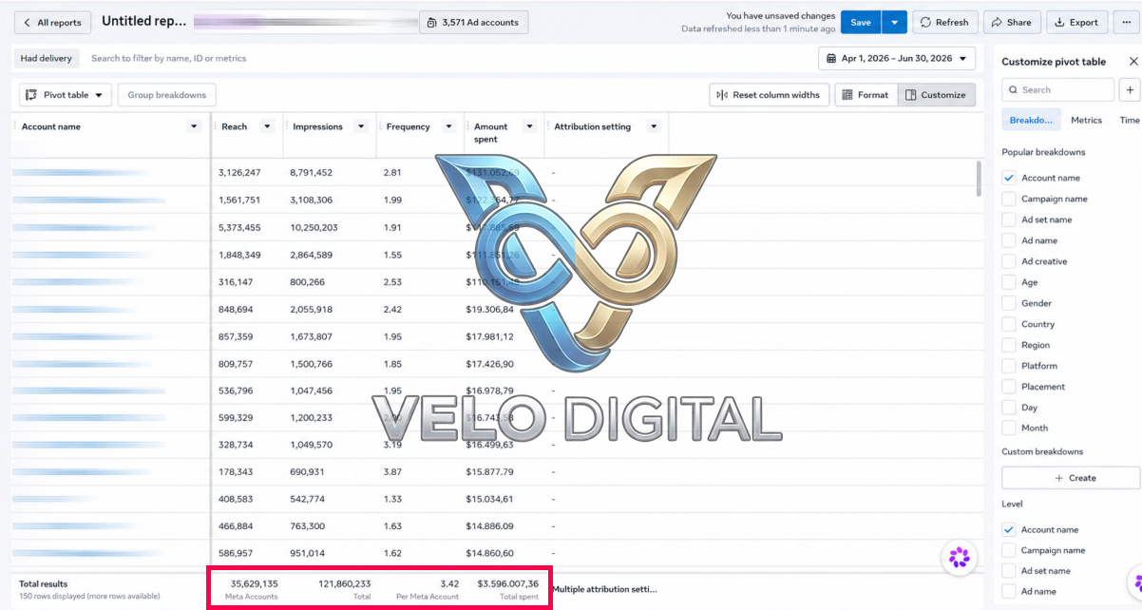Click the Untitled report title

(144, 21)
